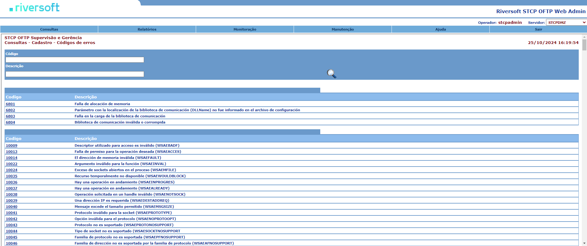
Task: Click the timestamp 25/10/2024 16:19:54
Action: pyautogui.click(x=553, y=43)
